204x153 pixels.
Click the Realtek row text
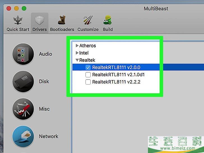coord(87,60)
